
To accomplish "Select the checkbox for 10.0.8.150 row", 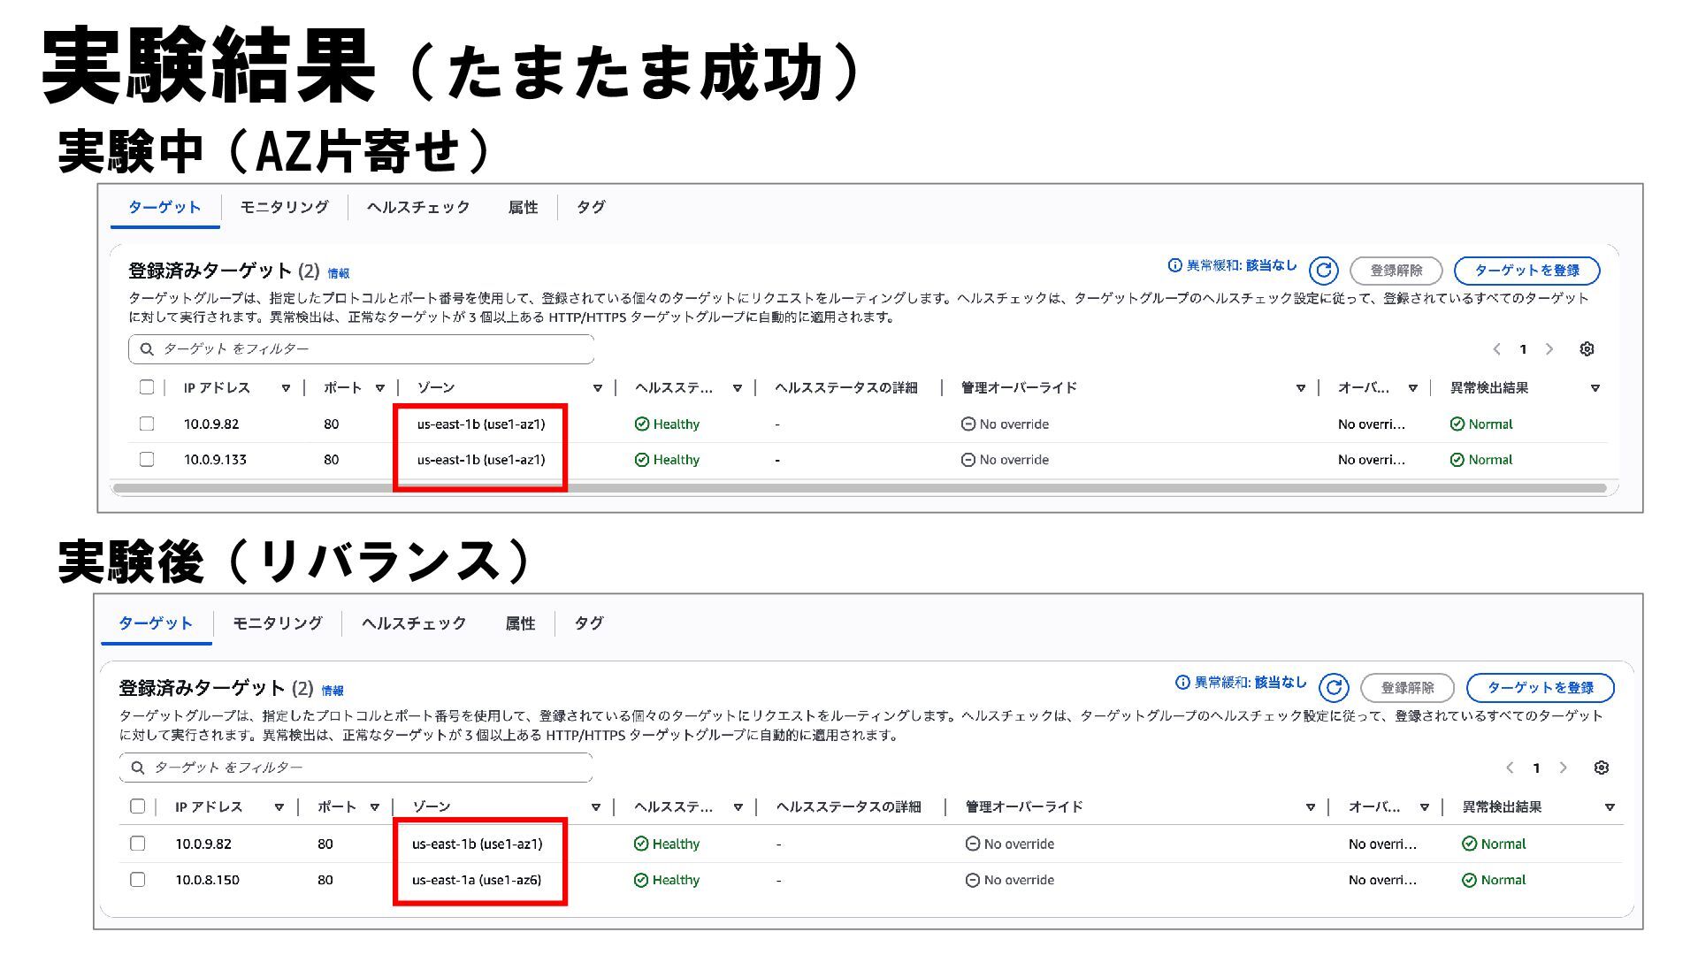I will tap(137, 879).
